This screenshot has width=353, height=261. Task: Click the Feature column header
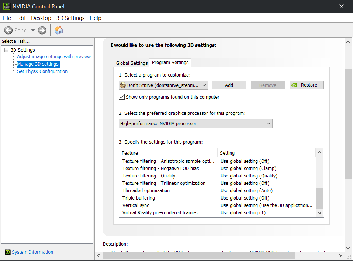pos(169,153)
